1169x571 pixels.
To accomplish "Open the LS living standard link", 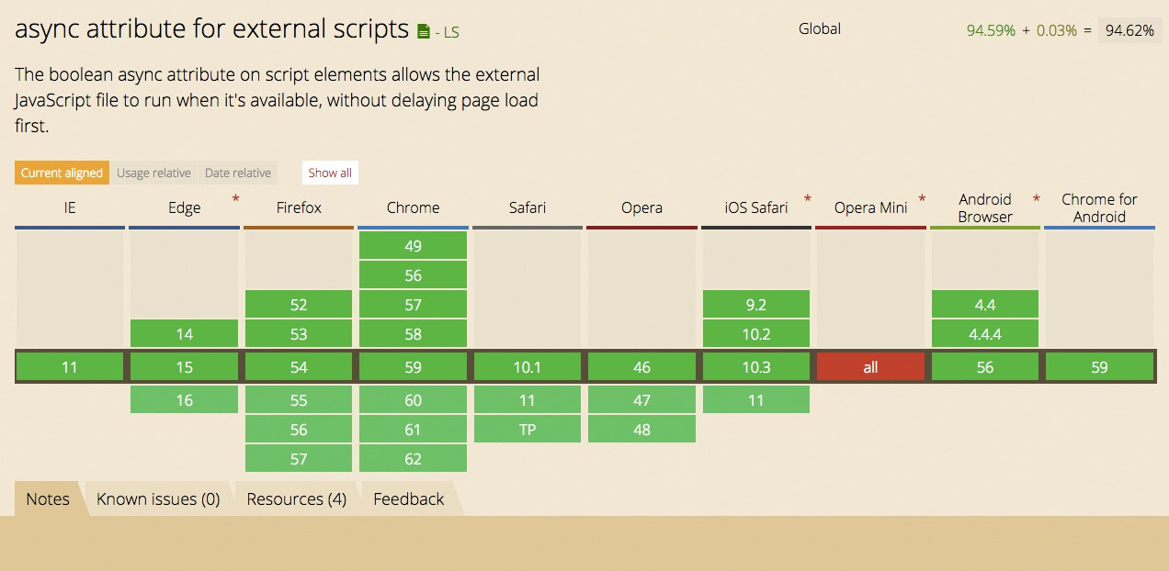I will (x=449, y=31).
